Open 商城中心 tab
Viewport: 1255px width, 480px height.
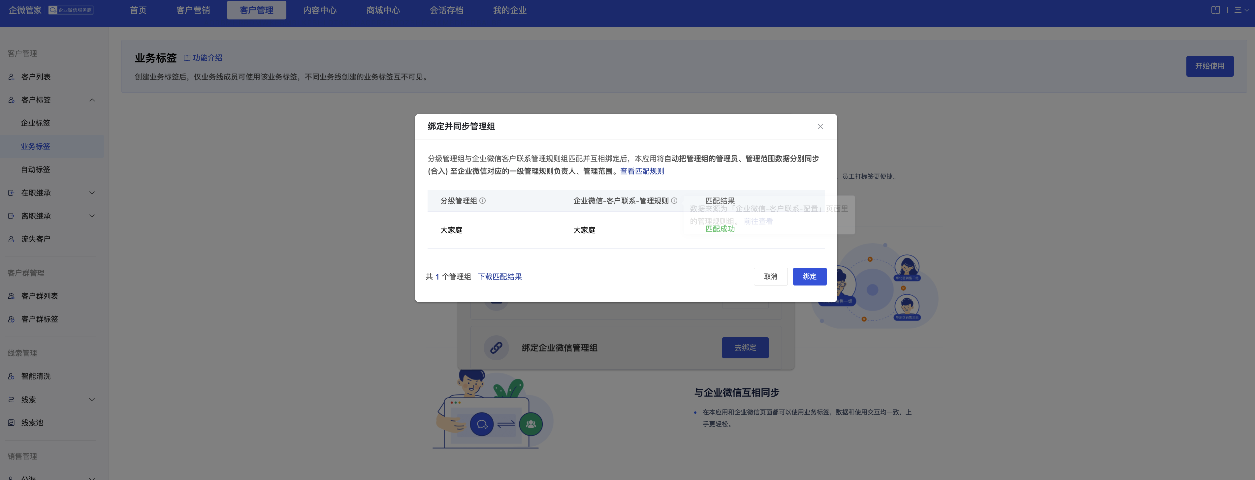[x=383, y=10]
